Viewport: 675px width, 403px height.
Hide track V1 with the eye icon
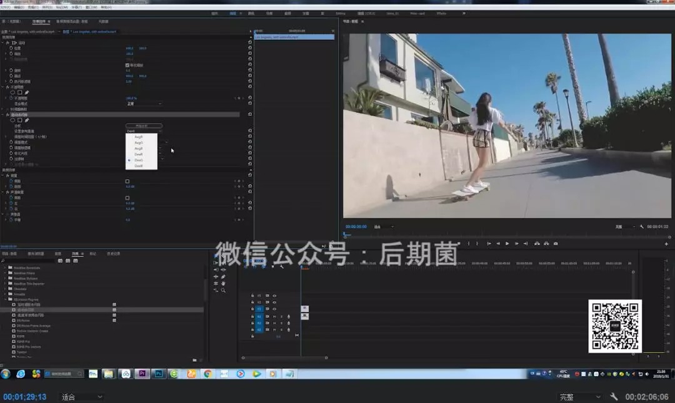[274, 309]
